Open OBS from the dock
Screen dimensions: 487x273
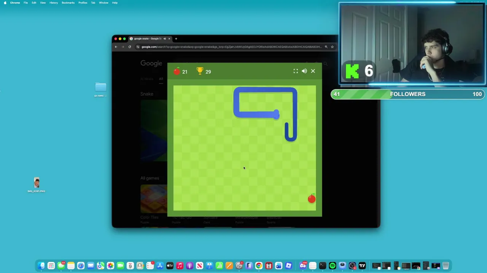pos(352,265)
